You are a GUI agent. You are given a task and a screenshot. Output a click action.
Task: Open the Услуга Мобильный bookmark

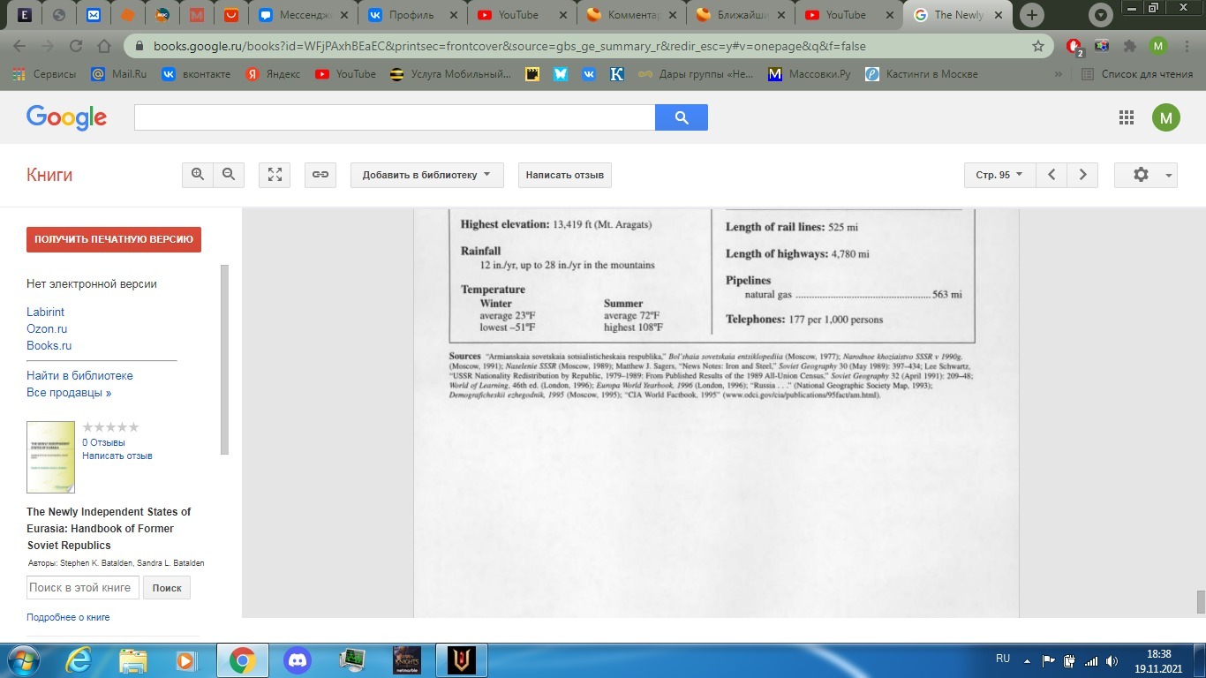450,74
